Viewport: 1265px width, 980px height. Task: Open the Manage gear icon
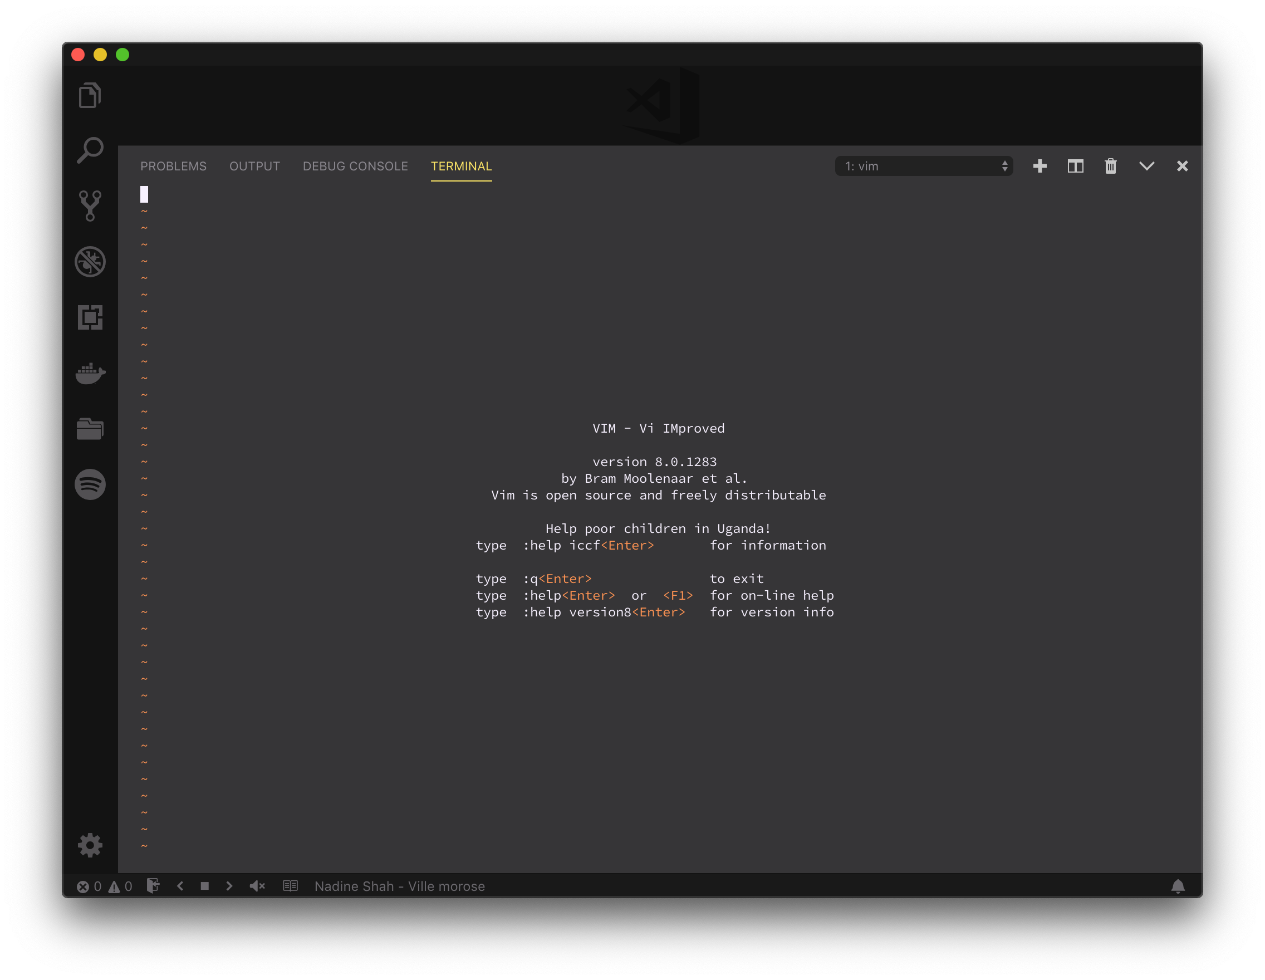click(90, 846)
